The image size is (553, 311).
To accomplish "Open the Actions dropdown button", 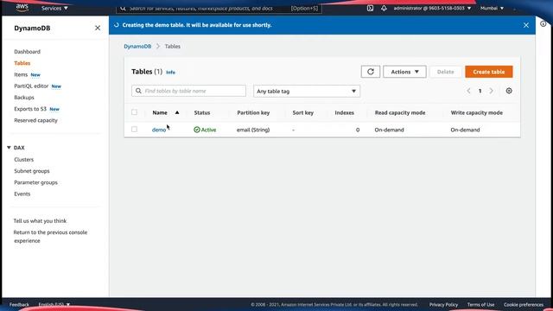I will [404, 72].
